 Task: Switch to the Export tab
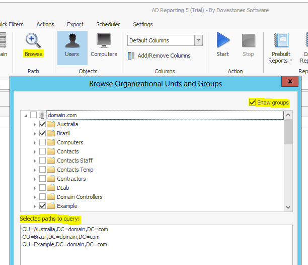[x=75, y=24]
